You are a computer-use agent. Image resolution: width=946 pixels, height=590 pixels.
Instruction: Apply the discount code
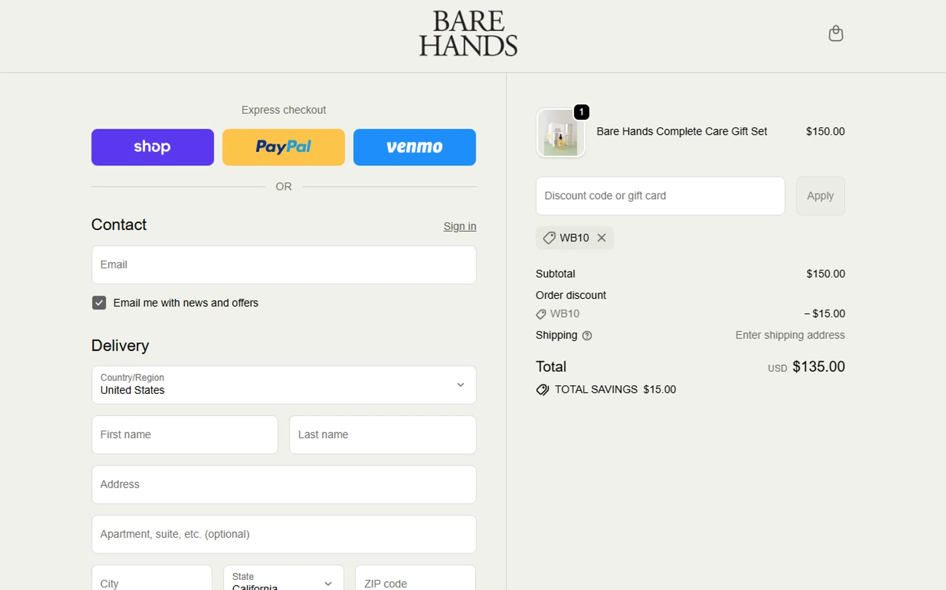820,196
